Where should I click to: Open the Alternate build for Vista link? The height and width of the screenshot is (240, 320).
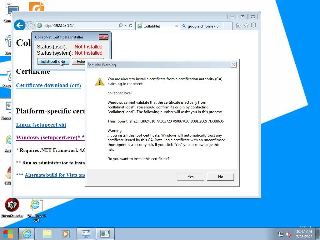click(55, 175)
